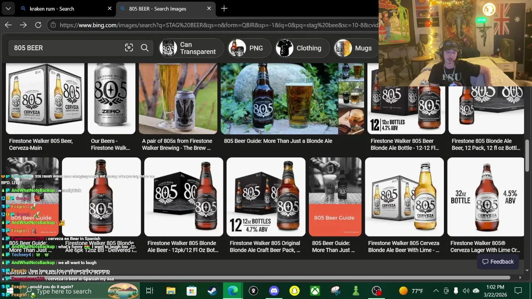Click the horizontal scrollbar at bottom
Viewport: 532px width, 299px height.
point(258,277)
